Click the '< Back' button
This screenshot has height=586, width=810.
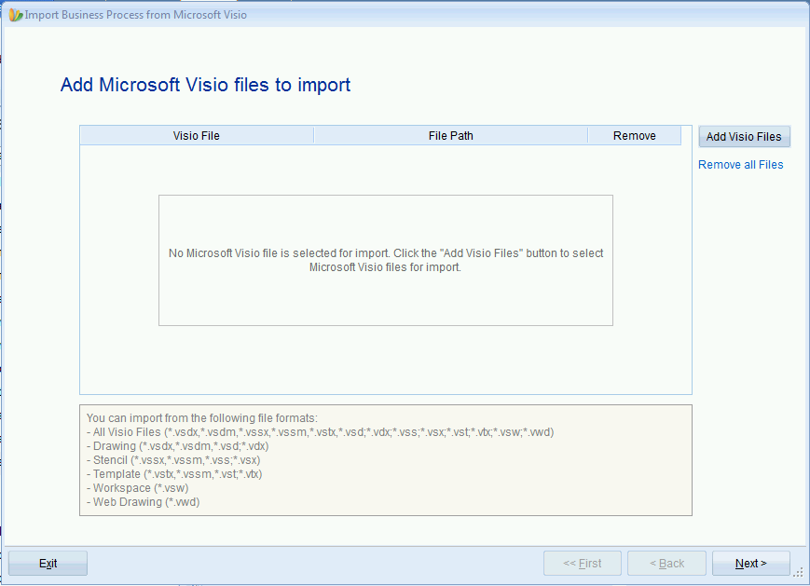666,564
